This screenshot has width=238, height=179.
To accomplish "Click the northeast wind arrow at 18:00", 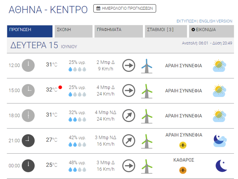I will [x=128, y=115].
